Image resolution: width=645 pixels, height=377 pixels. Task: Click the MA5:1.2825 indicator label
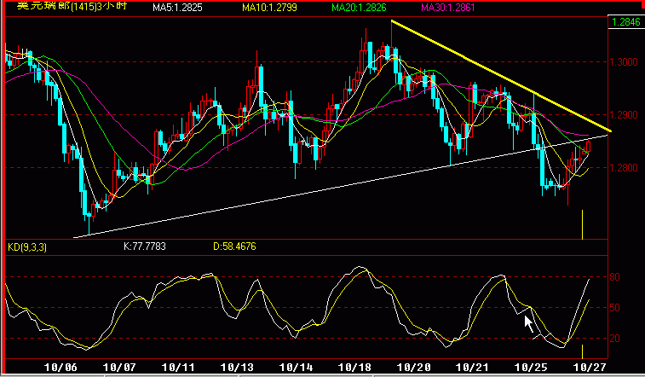tap(177, 8)
